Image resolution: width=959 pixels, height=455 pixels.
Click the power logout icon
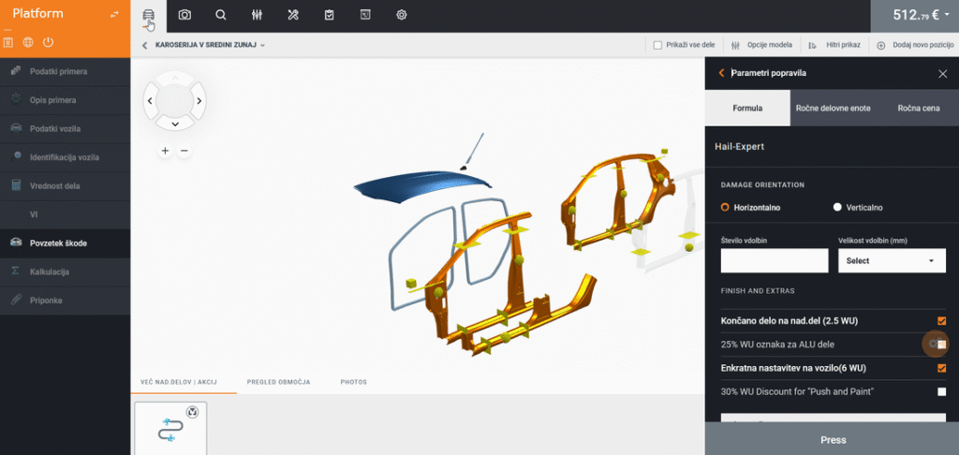[x=48, y=42]
